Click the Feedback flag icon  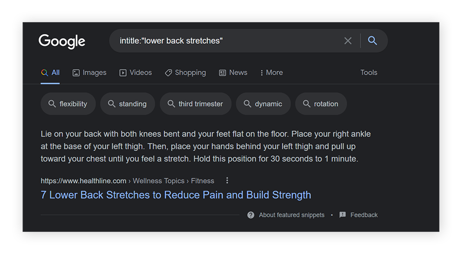point(343,215)
